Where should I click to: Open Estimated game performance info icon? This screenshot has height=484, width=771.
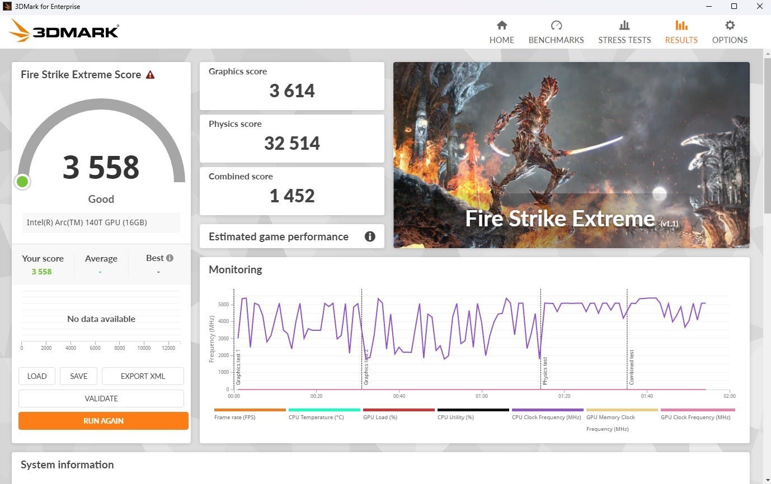(x=370, y=236)
